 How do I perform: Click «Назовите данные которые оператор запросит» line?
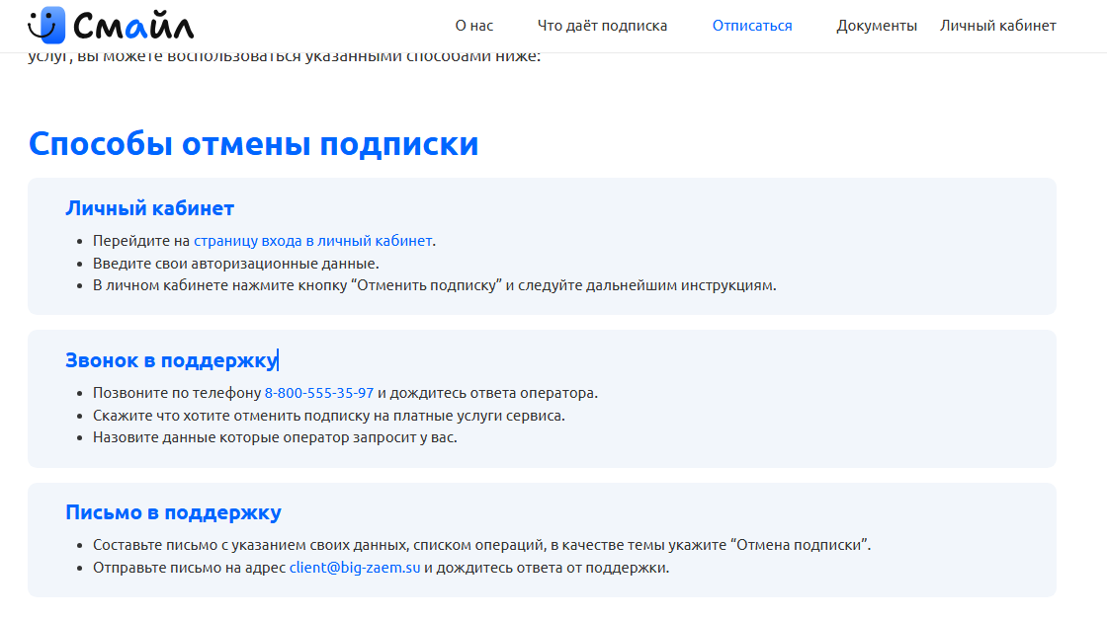coord(275,437)
